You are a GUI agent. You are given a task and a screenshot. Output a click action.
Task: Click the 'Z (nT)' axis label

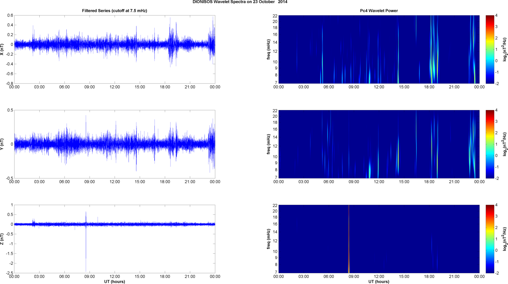click(2, 239)
